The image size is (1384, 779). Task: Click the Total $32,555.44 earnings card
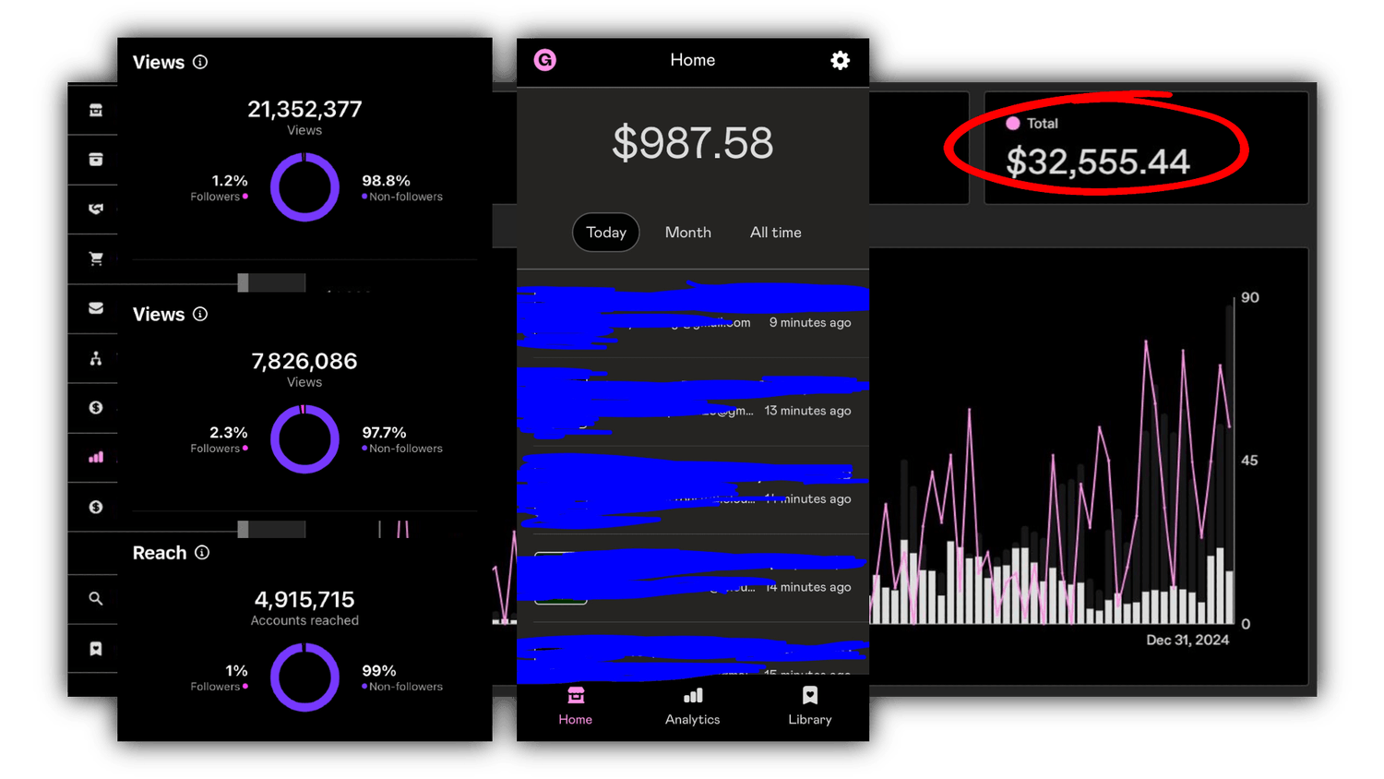pyautogui.click(x=1145, y=149)
